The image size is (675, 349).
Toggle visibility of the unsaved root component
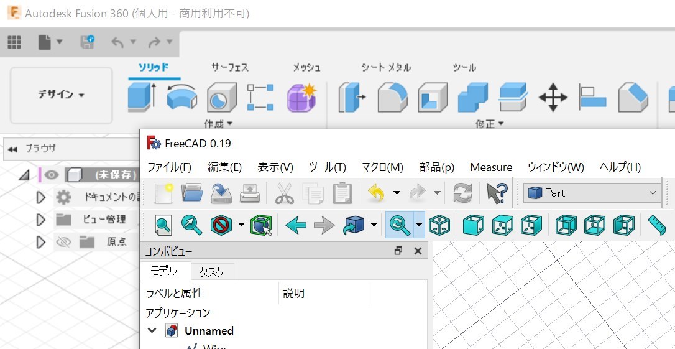52,174
